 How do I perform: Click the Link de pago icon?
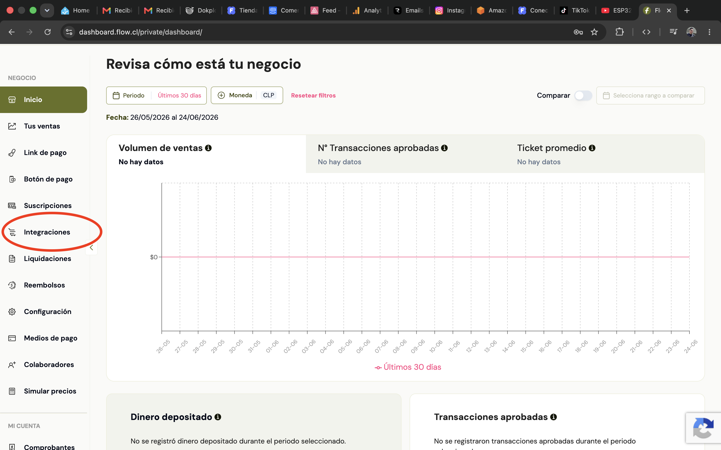[x=12, y=153]
